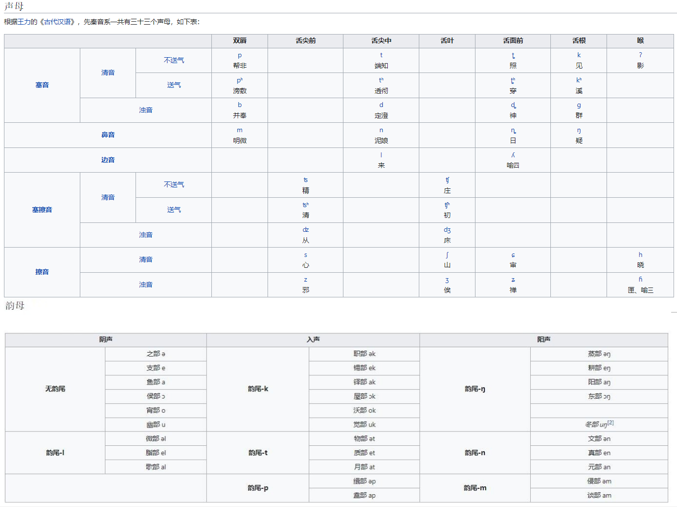Follow the g link above 群

pyautogui.click(x=579, y=106)
